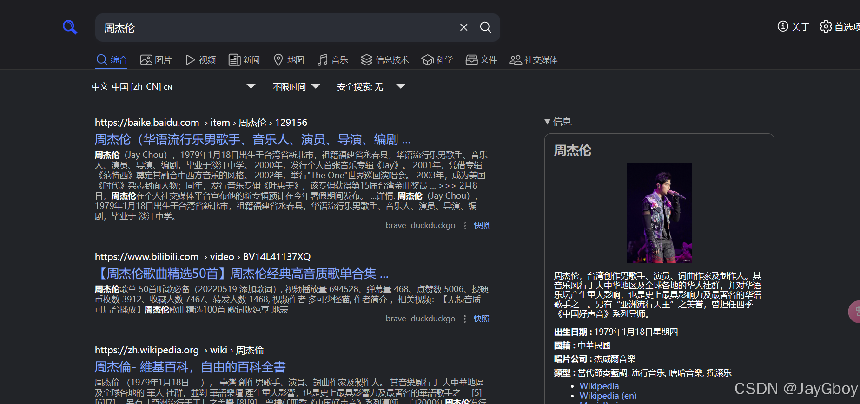Click the 周杰伦 infobox heading
The image size is (860, 404).
click(x=573, y=150)
